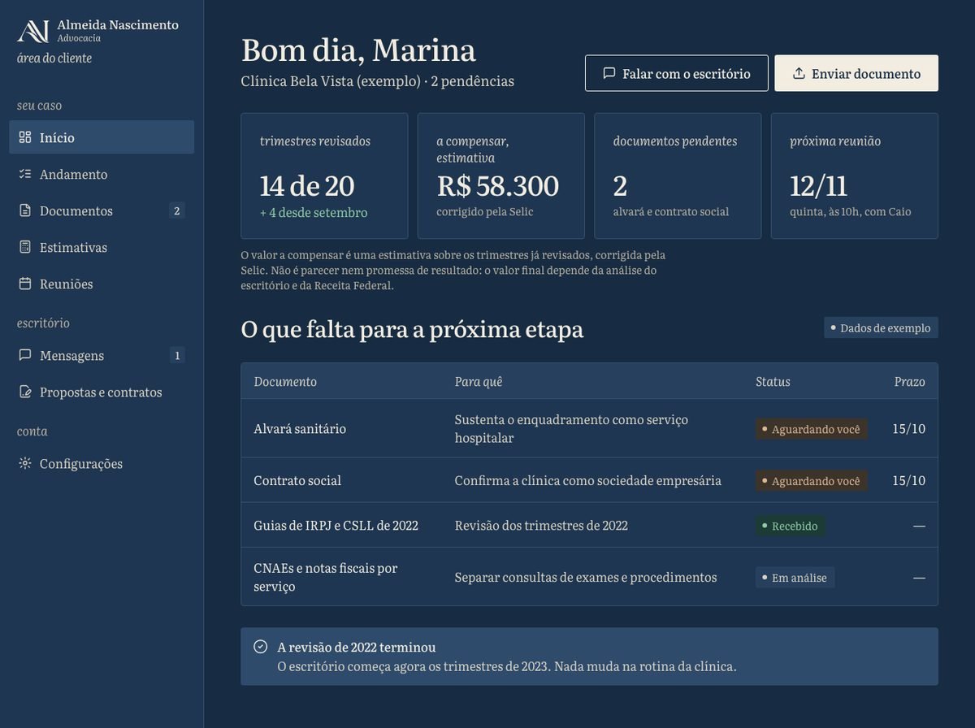Click Revisão dos trimestres de 2022 description

pyautogui.click(x=541, y=526)
